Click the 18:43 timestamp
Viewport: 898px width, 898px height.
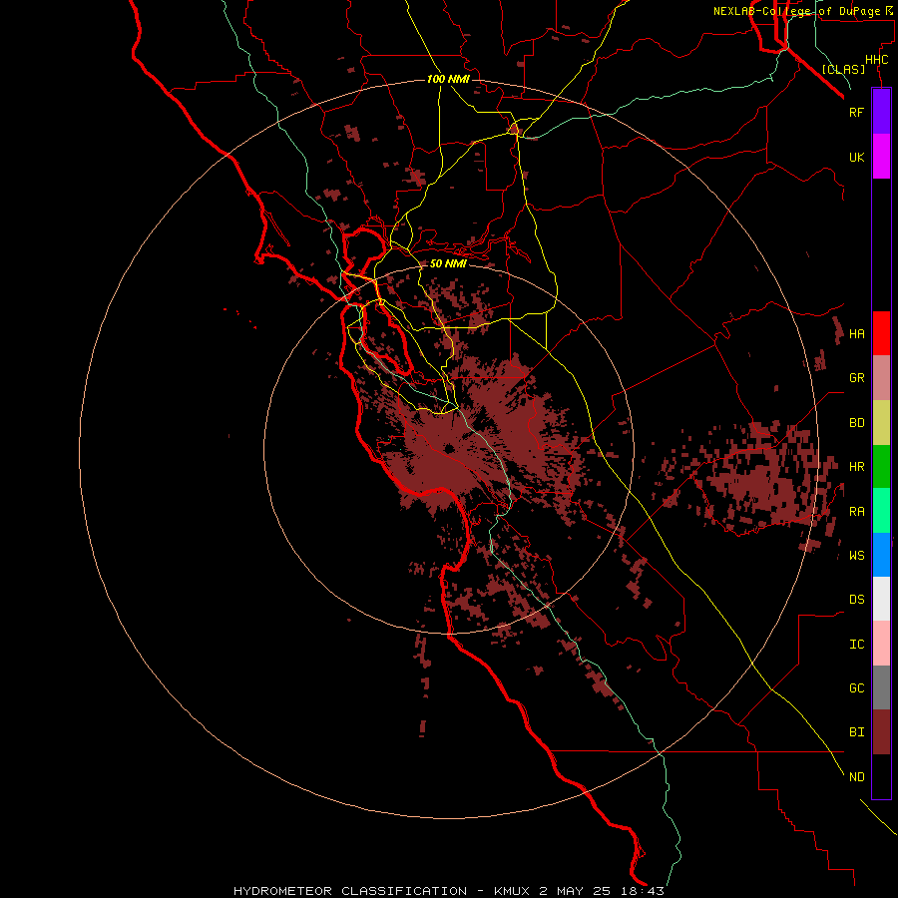pyautogui.click(x=644, y=891)
